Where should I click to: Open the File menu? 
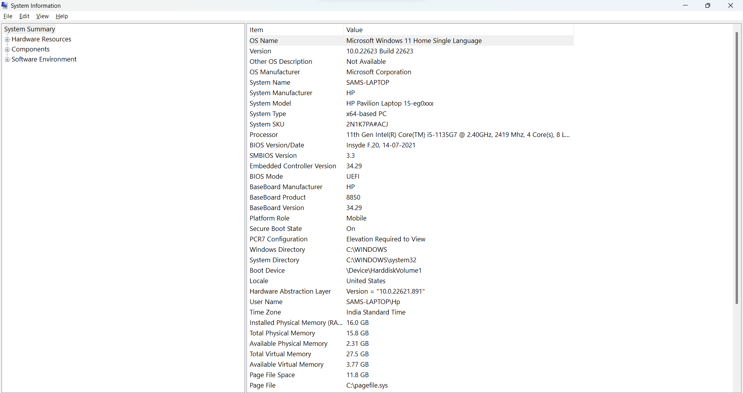coord(7,16)
